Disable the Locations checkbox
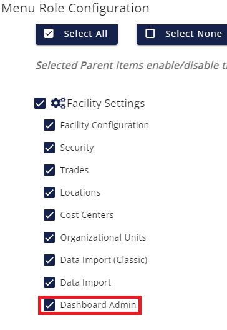Screen dimensions: 227x330 (x=49, y=192)
